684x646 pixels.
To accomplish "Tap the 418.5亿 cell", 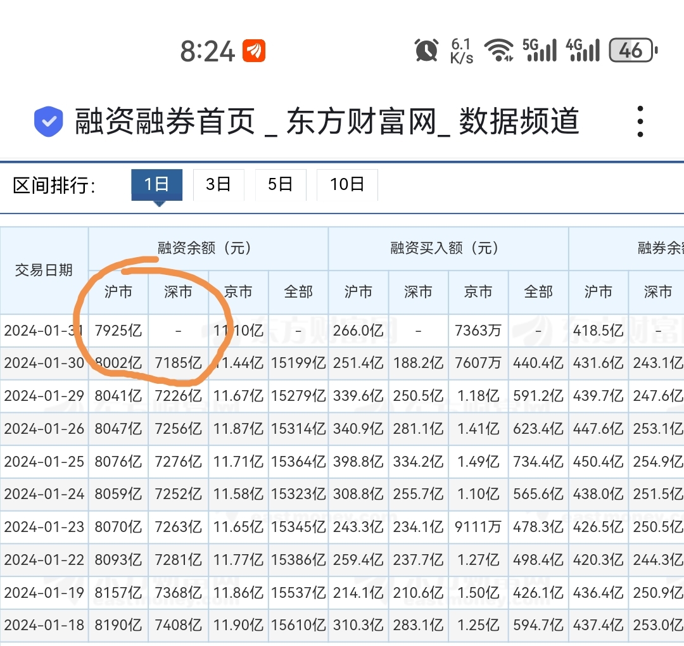I will tap(598, 331).
